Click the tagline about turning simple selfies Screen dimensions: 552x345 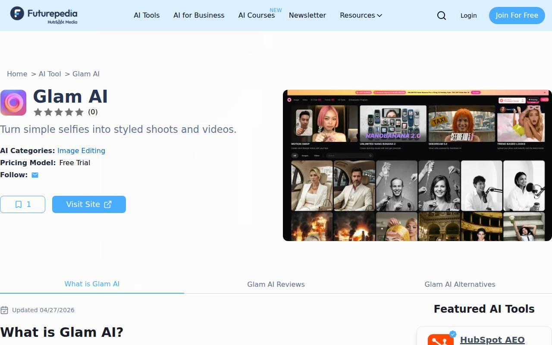point(118,129)
